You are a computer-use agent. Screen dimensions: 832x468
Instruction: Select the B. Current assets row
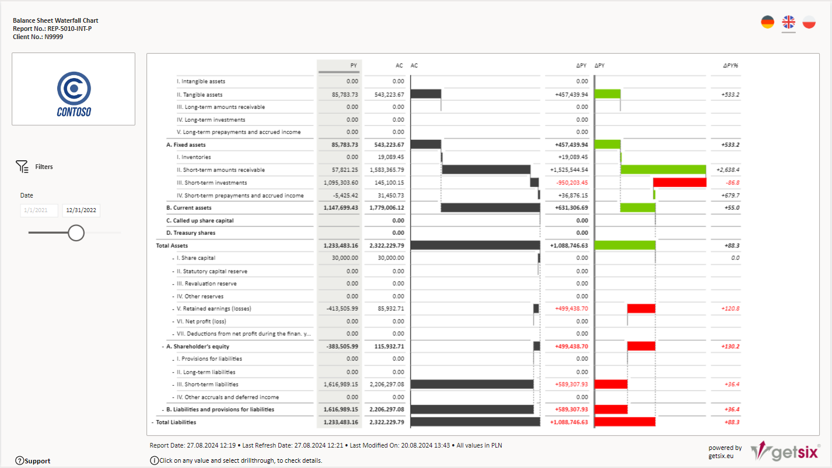[x=188, y=207]
